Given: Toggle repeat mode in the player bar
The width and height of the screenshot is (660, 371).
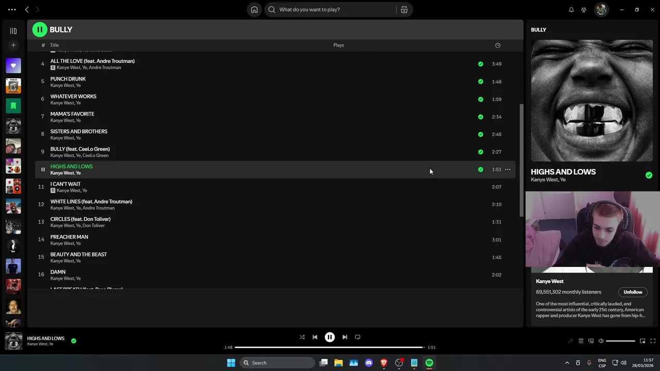Looking at the screenshot, I should [358, 337].
